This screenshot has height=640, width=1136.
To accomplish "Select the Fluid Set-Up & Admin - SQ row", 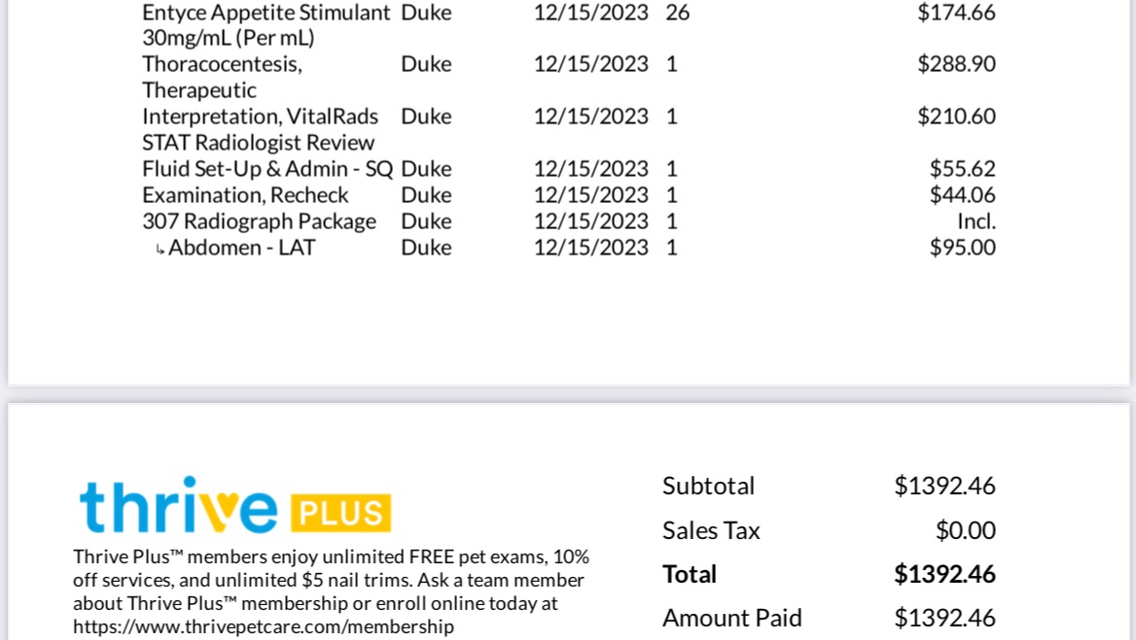I will click(569, 168).
